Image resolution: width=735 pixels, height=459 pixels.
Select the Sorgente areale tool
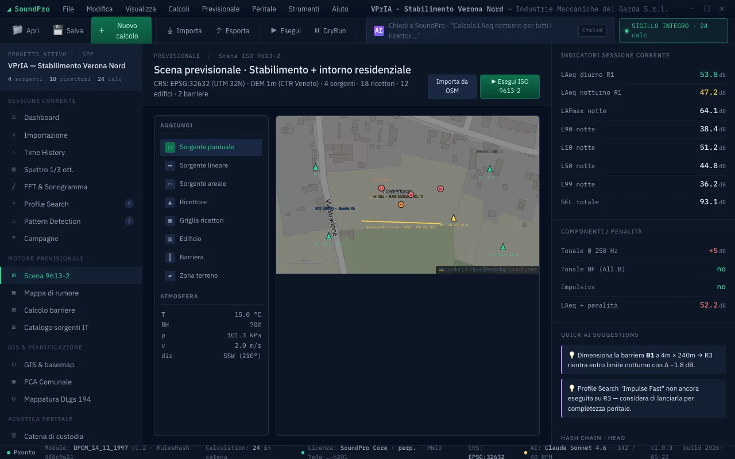tap(211, 184)
